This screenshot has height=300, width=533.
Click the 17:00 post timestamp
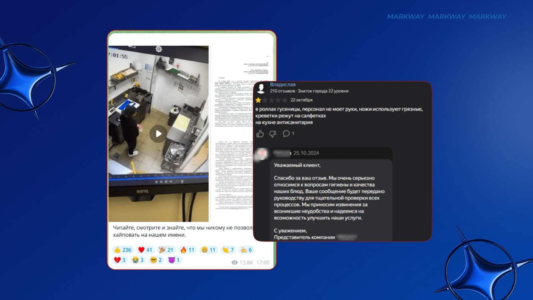click(x=263, y=263)
